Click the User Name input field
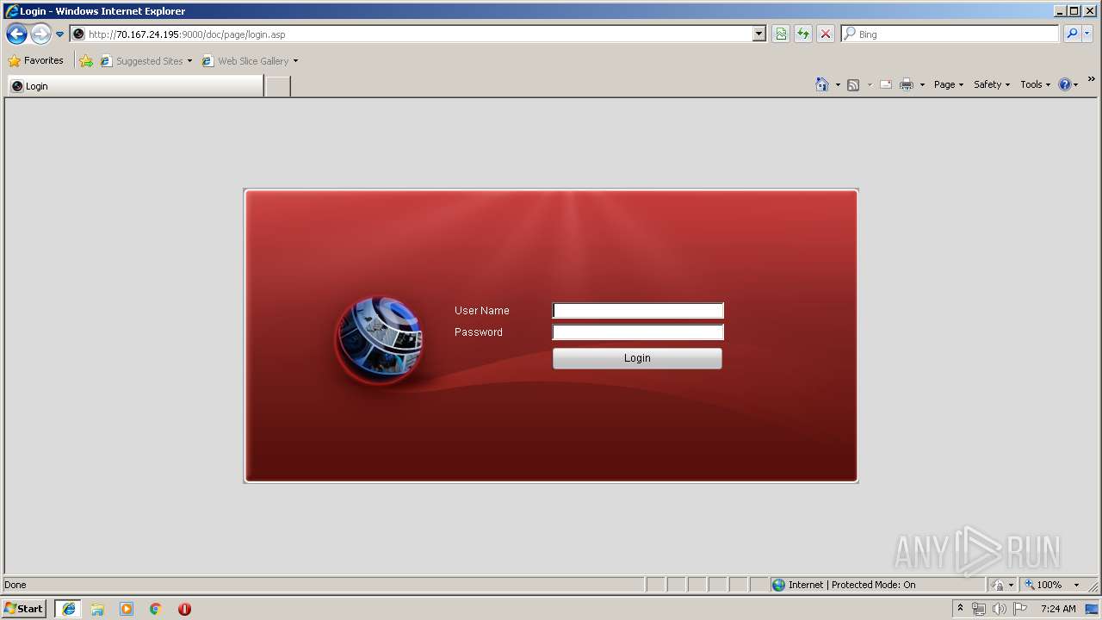The height and width of the screenshot is (620, 1102). [638, 311]
